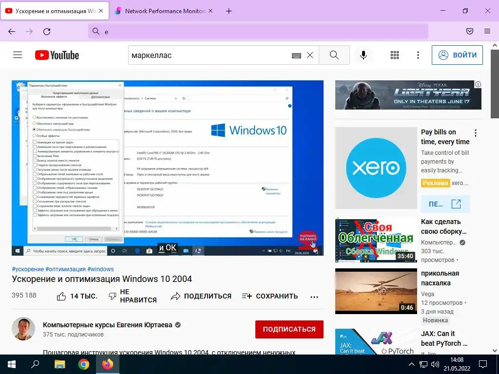Open the #ускорение hashtag link
Screen dimensions: 499x374
click(x=28, y=269)
